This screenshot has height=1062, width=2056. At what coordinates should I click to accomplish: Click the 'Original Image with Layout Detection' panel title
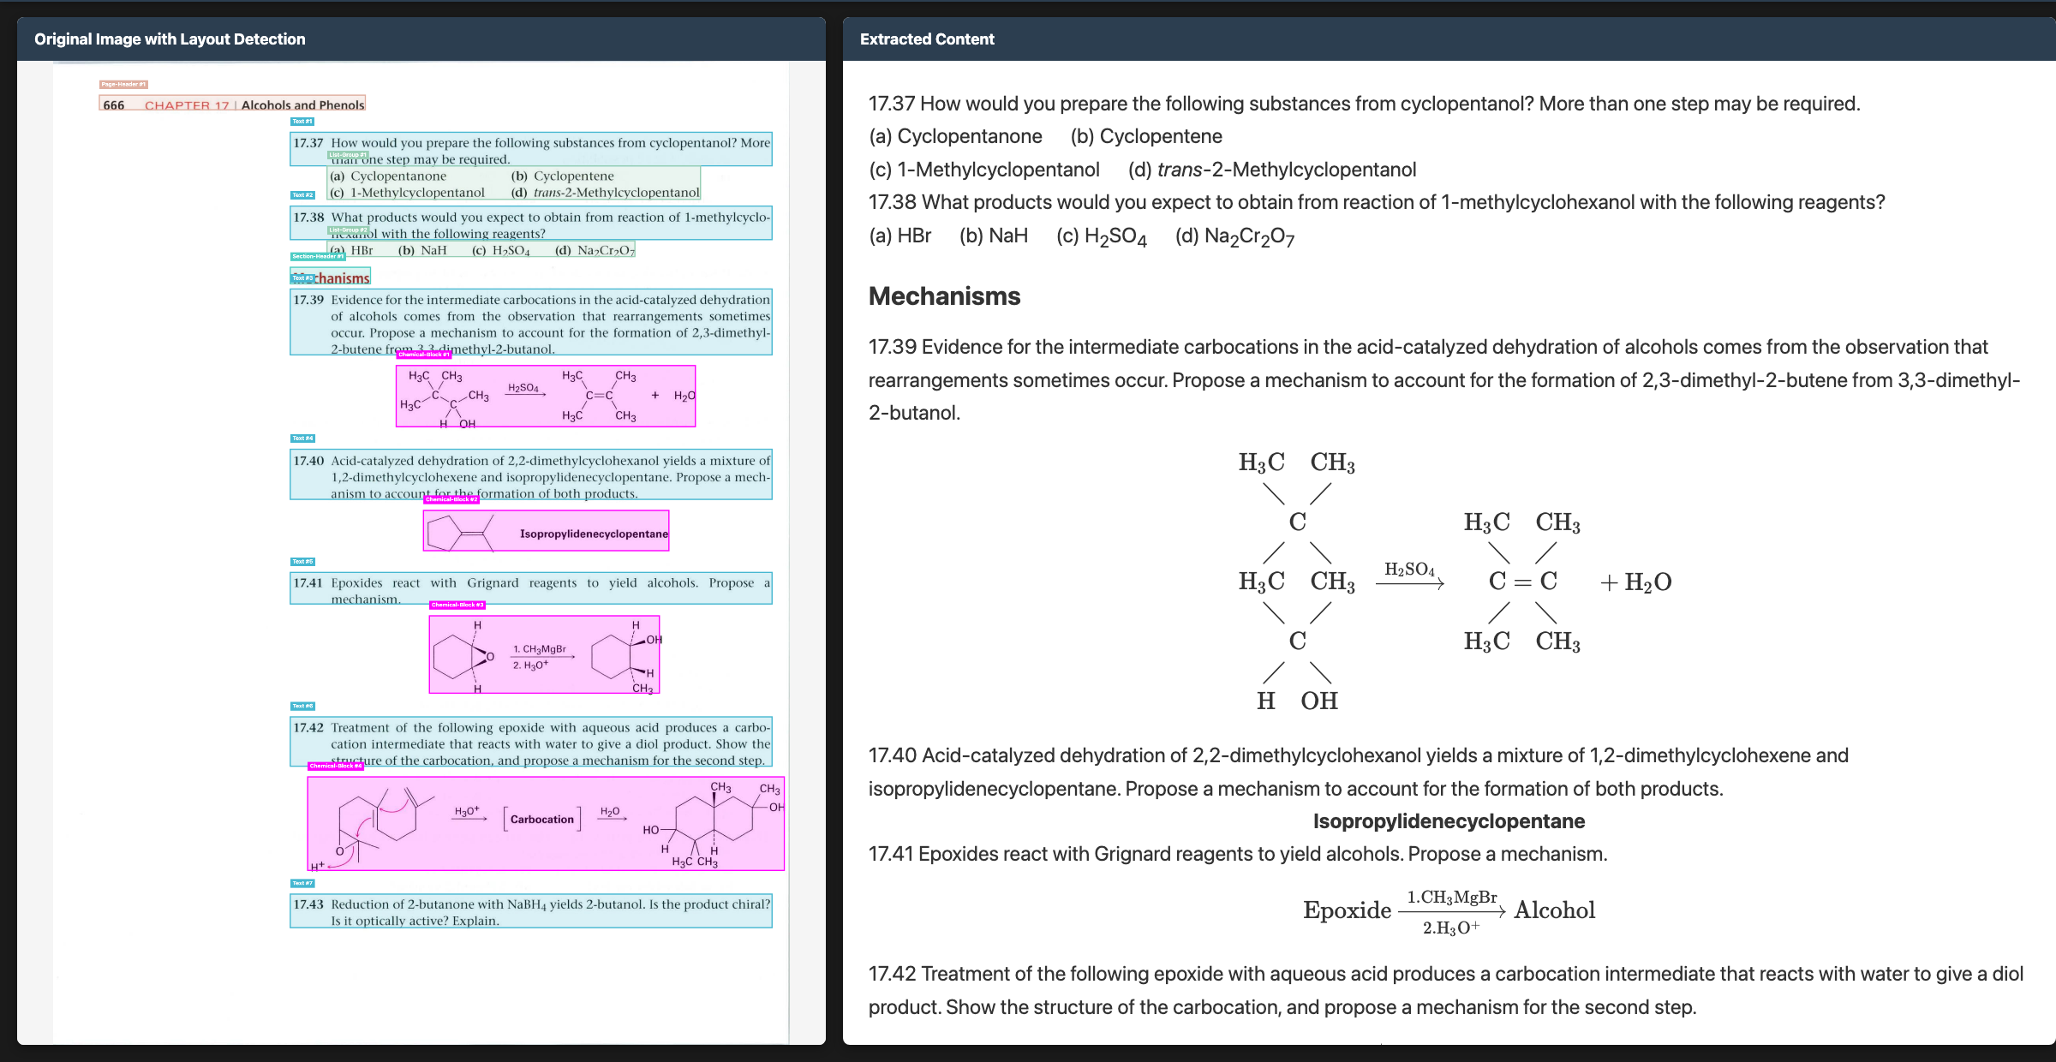(170, 39)
